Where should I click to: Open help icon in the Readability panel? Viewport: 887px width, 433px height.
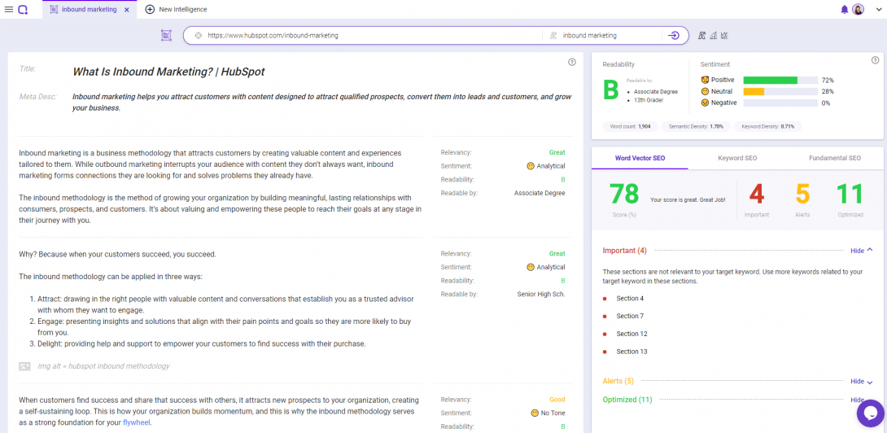pyautogui.click(x=875, y=60)
